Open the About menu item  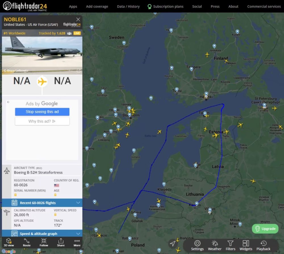pyautogui.click(x=233, y=7)
